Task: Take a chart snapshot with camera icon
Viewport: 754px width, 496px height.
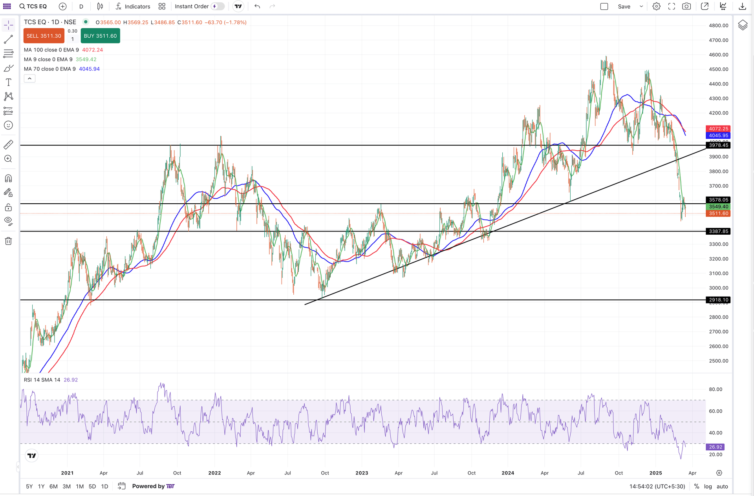Action: pos(686,6)
